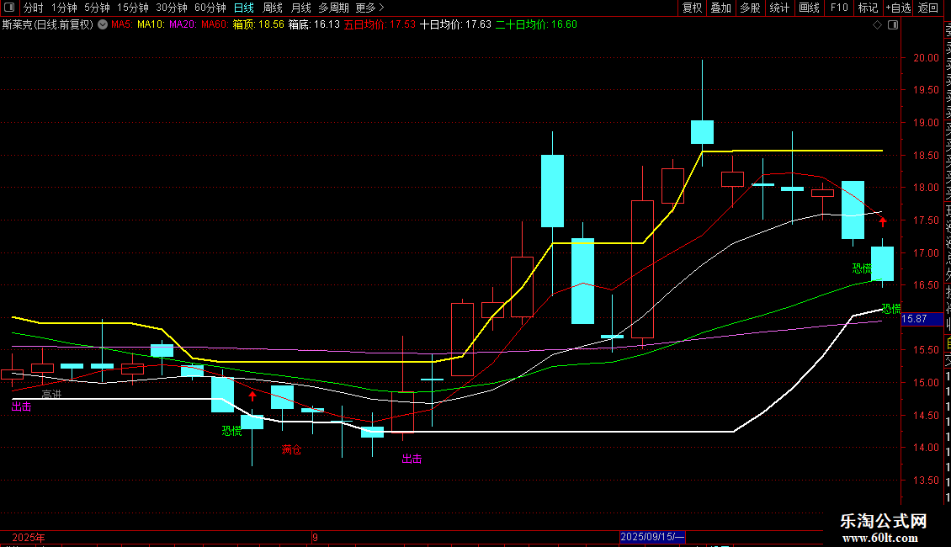The image size is (951, 547).
Task: Select the 60分钟 period tab
Action: [210, 8]
